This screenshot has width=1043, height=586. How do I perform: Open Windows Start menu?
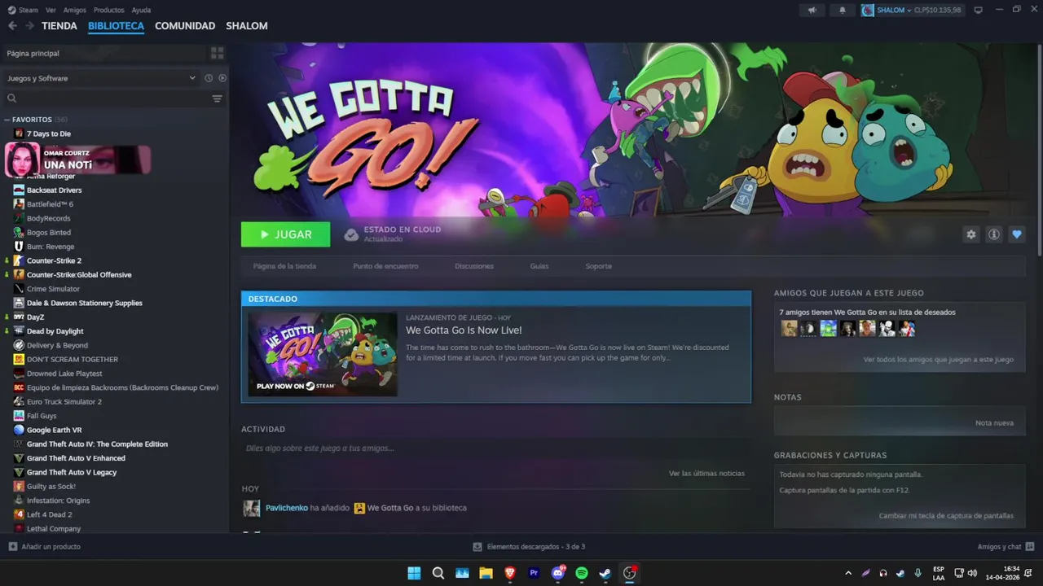tap(414, 573)
